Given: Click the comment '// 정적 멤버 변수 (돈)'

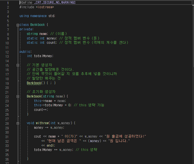Looking at the screenshot, I should pos(79,38).
